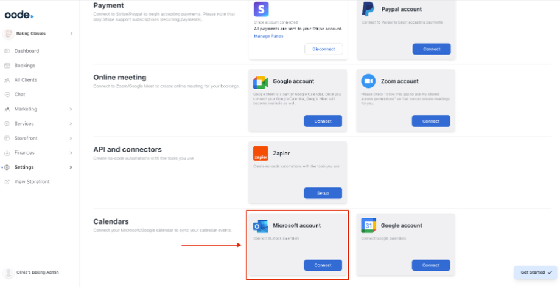Image resolution: width=560 pixels, height=287 pixels.
Task: Click the Microsoft Outlook icon
Action: [261, 226]
